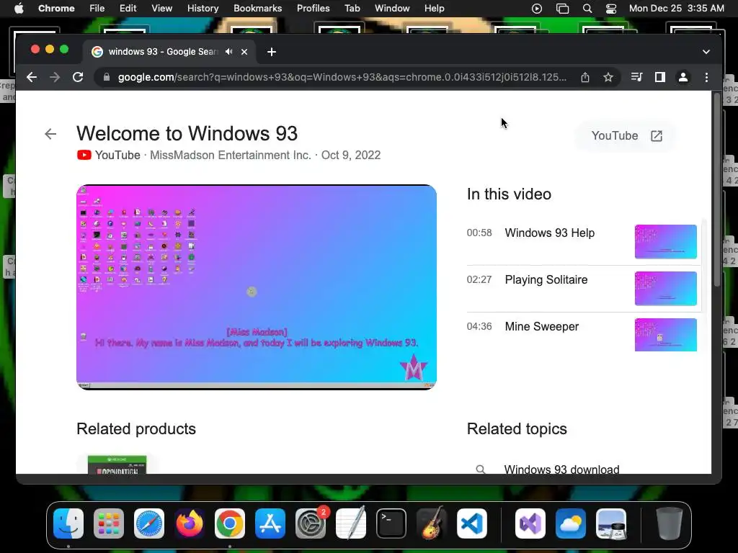
Task: Open Spotlight search in menu bar
Action: [x=587, y=9]
